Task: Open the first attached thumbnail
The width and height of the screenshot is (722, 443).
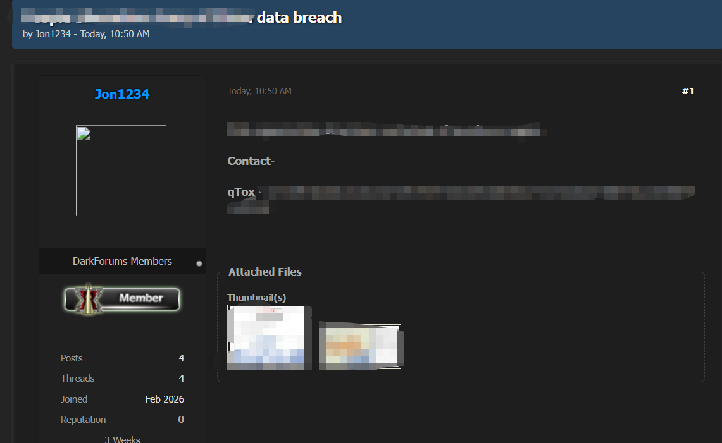Action: pos(266,338)
